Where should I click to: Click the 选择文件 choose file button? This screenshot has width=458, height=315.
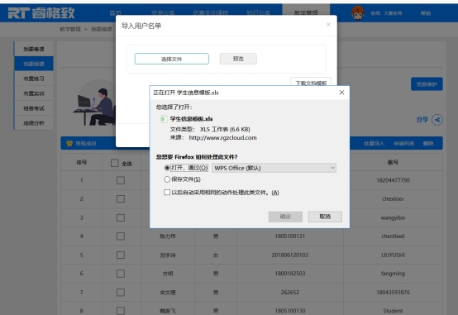point(172,59)
